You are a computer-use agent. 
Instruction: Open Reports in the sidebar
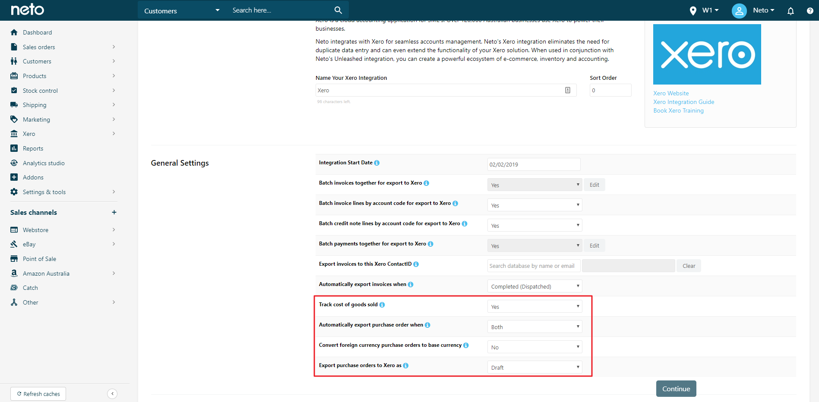[x=33, y=148]
